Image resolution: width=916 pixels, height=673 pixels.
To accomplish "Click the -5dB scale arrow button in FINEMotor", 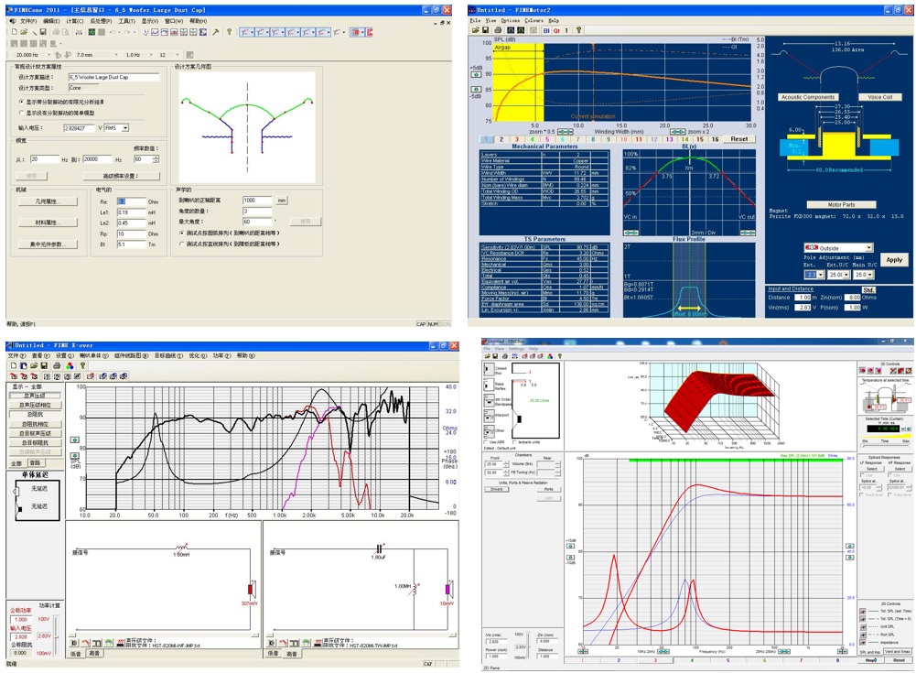I will click(x=476, y=89).
